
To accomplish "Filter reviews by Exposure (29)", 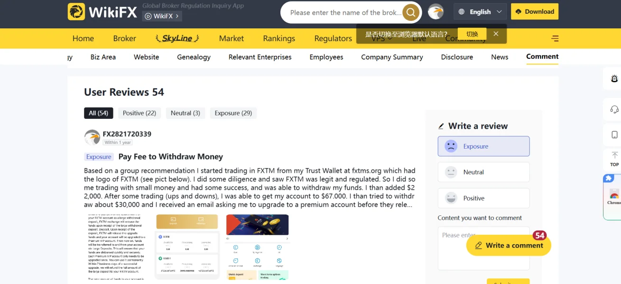I will point(233,113).
